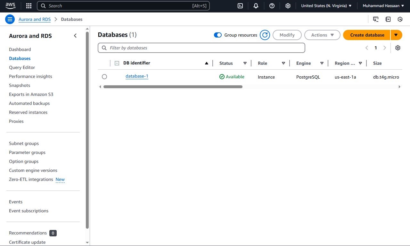Launch the CloudShell terminal icon
410x246 pixels.
(x=240, y=6)
